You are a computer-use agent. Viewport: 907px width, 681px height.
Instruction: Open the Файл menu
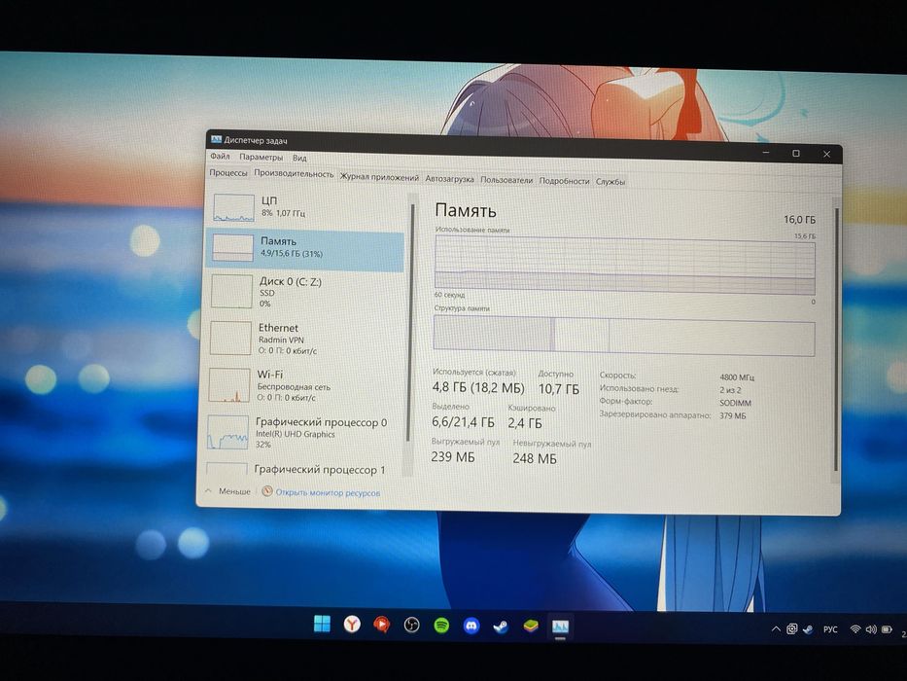[220, 157]
